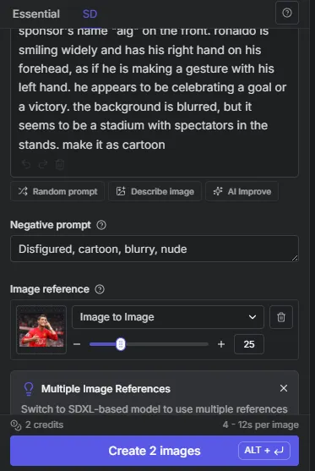Image resolution: width=315 pixels, height=471 pixels.
Task: Clear prompt with the trash icon under text
Action: click(59, 164)
